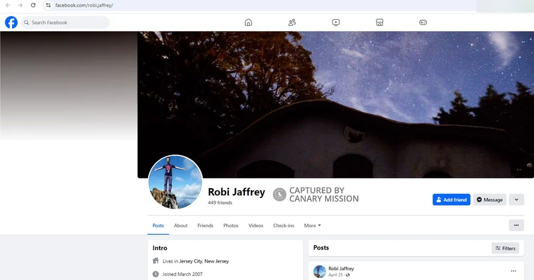
Task: Open the Friends icon in top navigation
Action: 292,23
